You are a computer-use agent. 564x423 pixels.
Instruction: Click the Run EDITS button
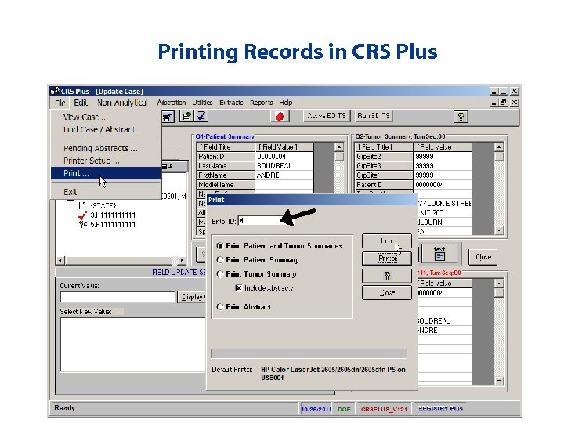(x=374, y=116)
